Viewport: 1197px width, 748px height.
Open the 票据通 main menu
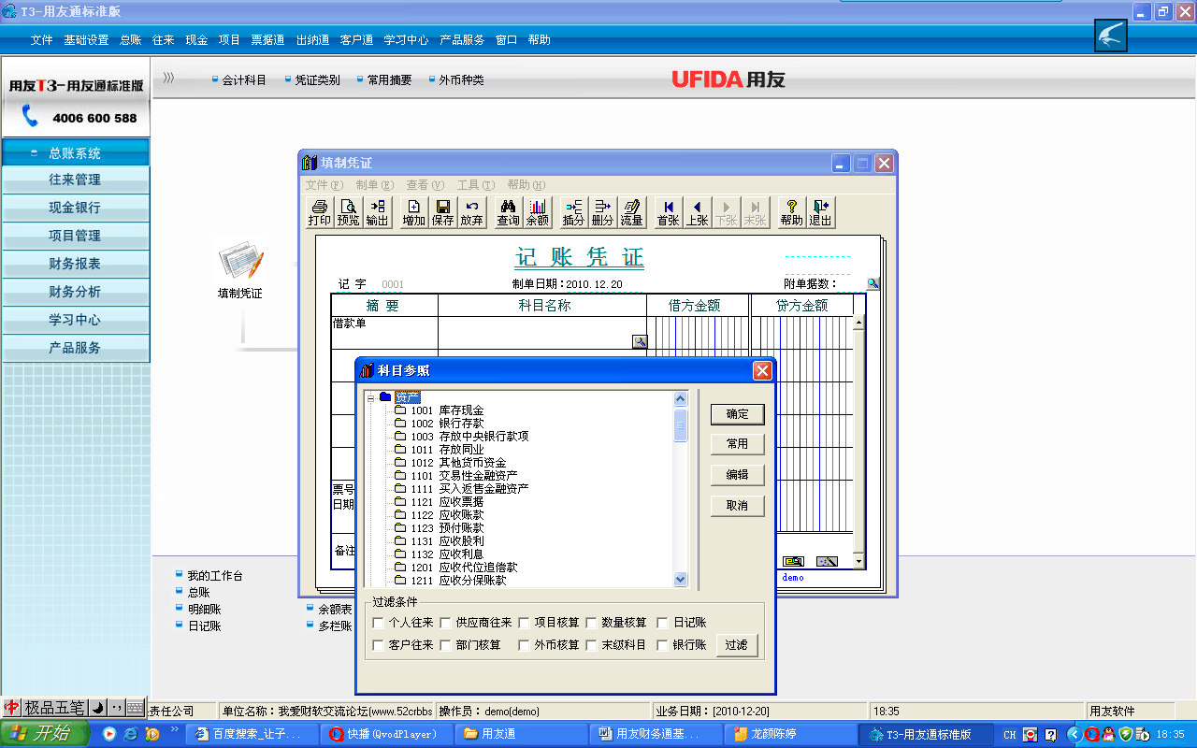click(x=267, y=40)
